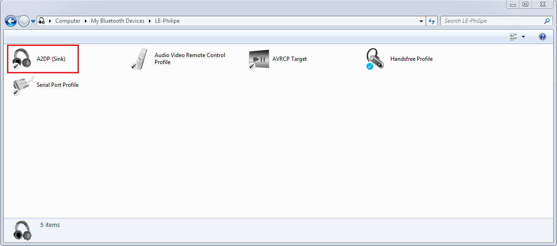
Task: Select the Handsfree Profile headset icon
Action: point(375,59)
